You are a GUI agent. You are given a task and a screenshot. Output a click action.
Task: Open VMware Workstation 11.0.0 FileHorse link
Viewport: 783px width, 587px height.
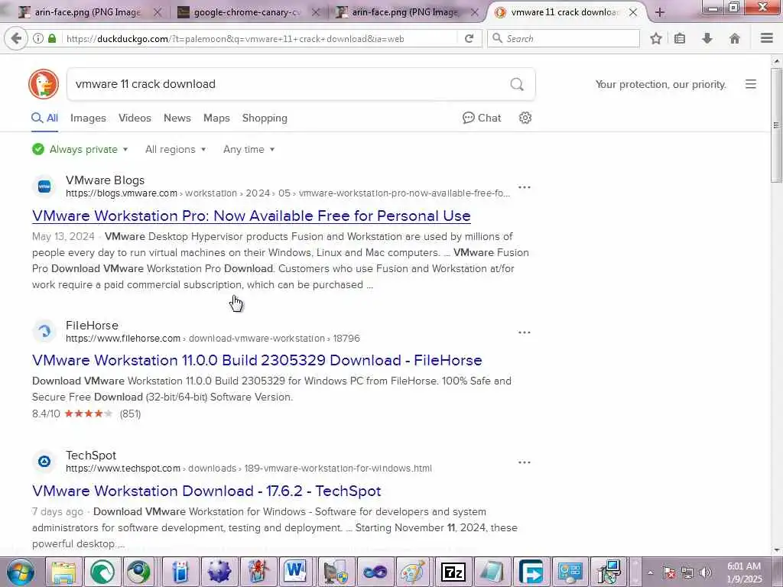pos(257,361)
